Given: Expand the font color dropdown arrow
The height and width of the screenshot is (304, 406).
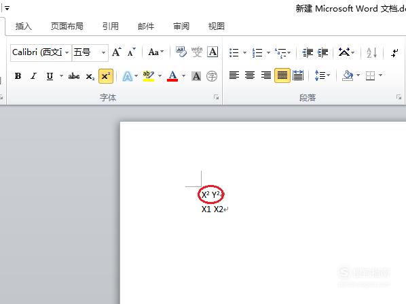Looking at the screenshot, I should 183,75.
